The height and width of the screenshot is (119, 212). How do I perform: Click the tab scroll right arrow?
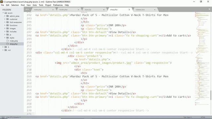28,9
